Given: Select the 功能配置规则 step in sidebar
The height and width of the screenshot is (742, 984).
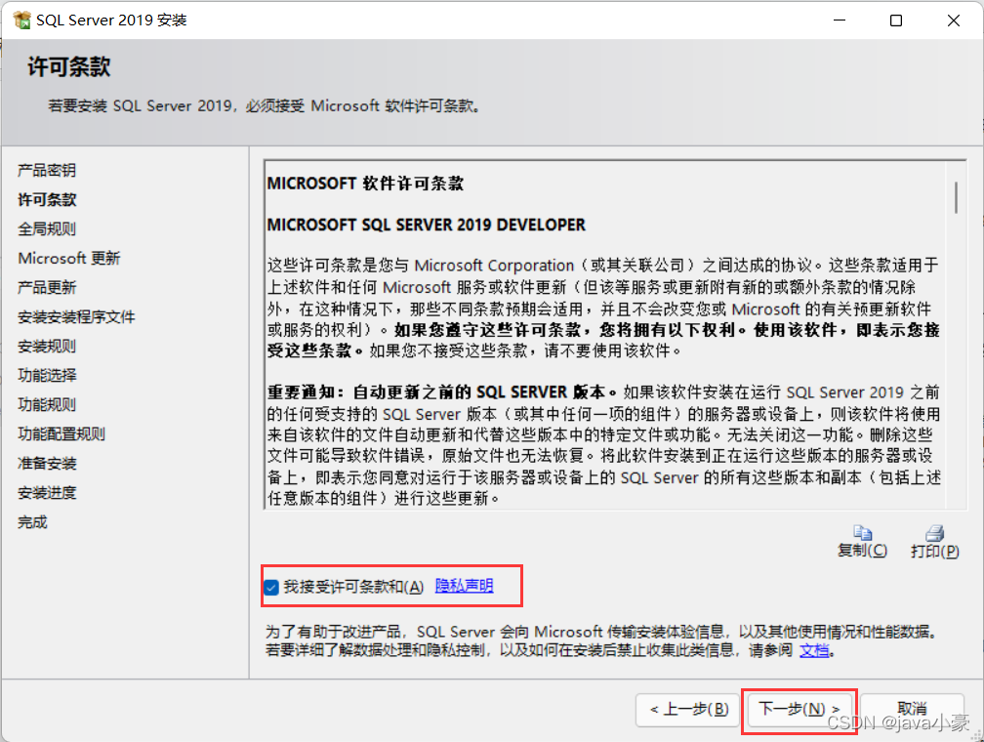Looking at the screenshot, I should point(61,434).
